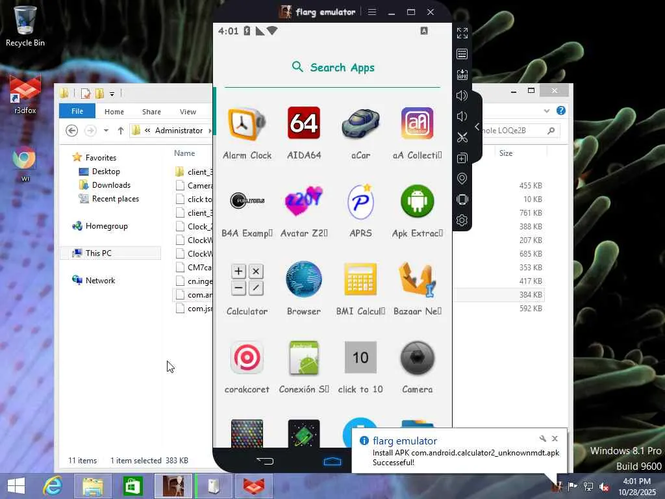Sort files by Name column header

coord(184,153)
